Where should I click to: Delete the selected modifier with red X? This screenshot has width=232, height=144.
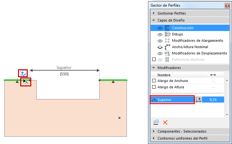pyautogui.click(x=165, y=122)
